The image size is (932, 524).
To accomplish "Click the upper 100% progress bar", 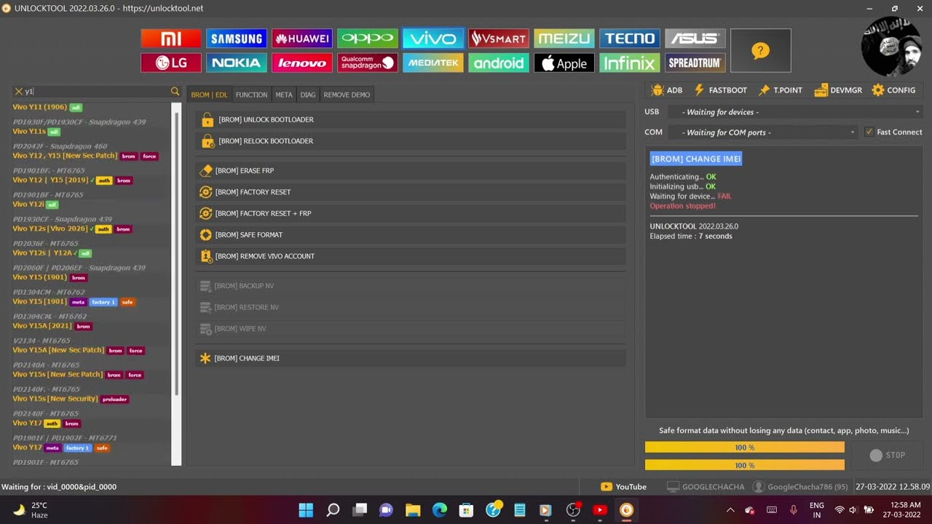I will tap(744, 448).
